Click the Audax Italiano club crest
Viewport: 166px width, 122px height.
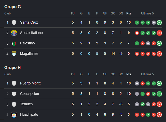coord(14,33)
